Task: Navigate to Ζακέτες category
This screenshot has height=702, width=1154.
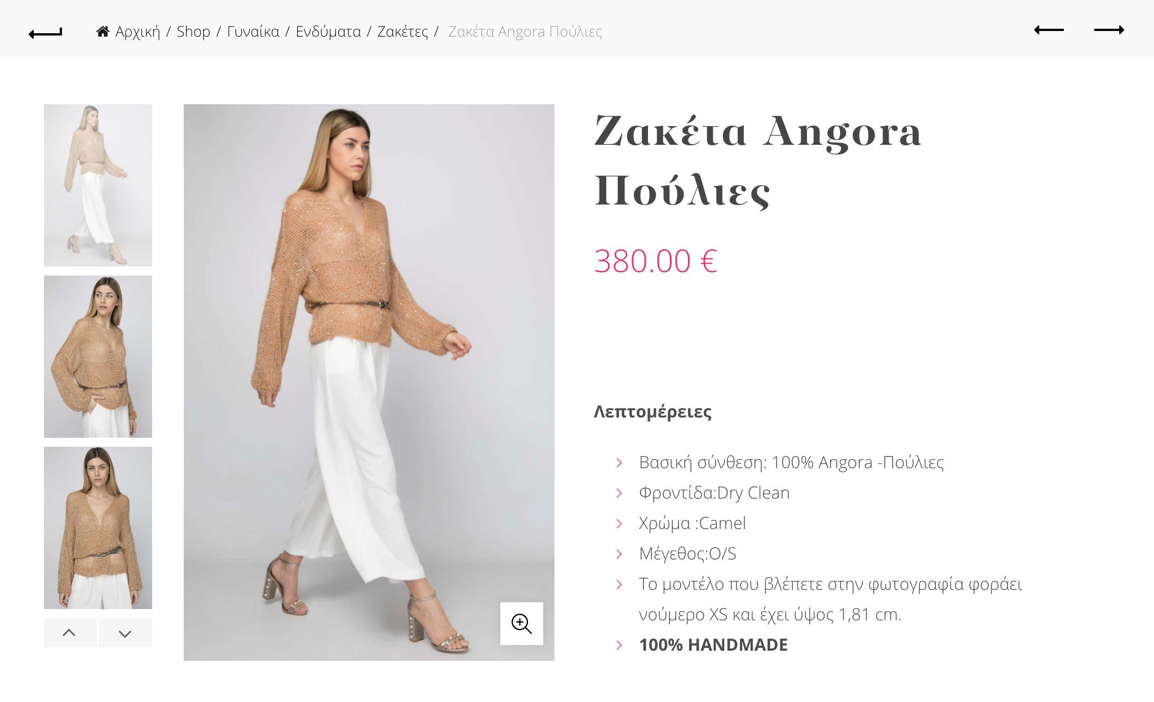Action: click(403, 32)
